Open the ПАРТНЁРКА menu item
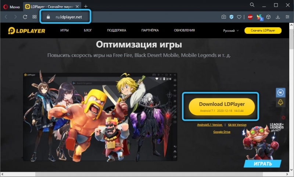The width and height of the screenshot is (294, 177). click(x=150, y=30)
